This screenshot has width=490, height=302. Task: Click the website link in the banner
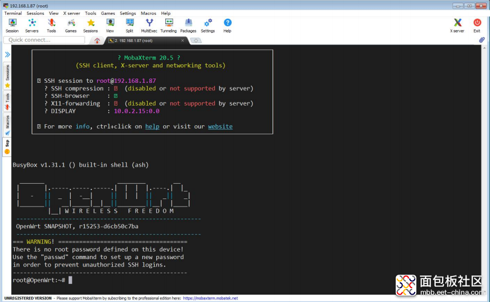(221, 126)
